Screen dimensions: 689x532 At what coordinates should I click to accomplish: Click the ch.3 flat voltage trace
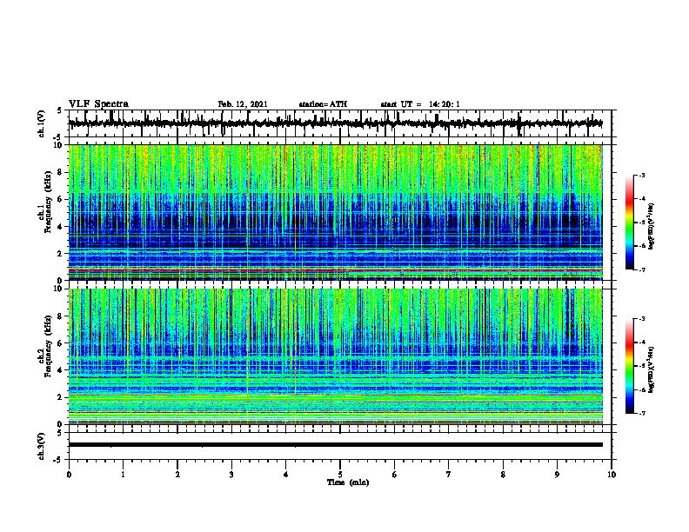coord(336,445)
